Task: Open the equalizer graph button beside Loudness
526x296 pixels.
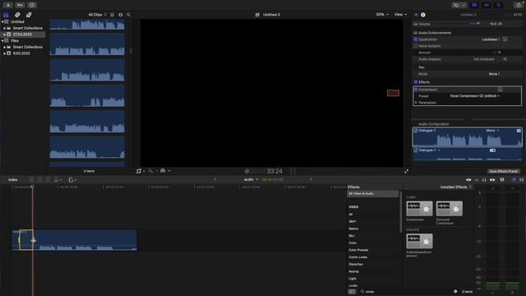Action: pyautogui.click(x=505, y=39)
